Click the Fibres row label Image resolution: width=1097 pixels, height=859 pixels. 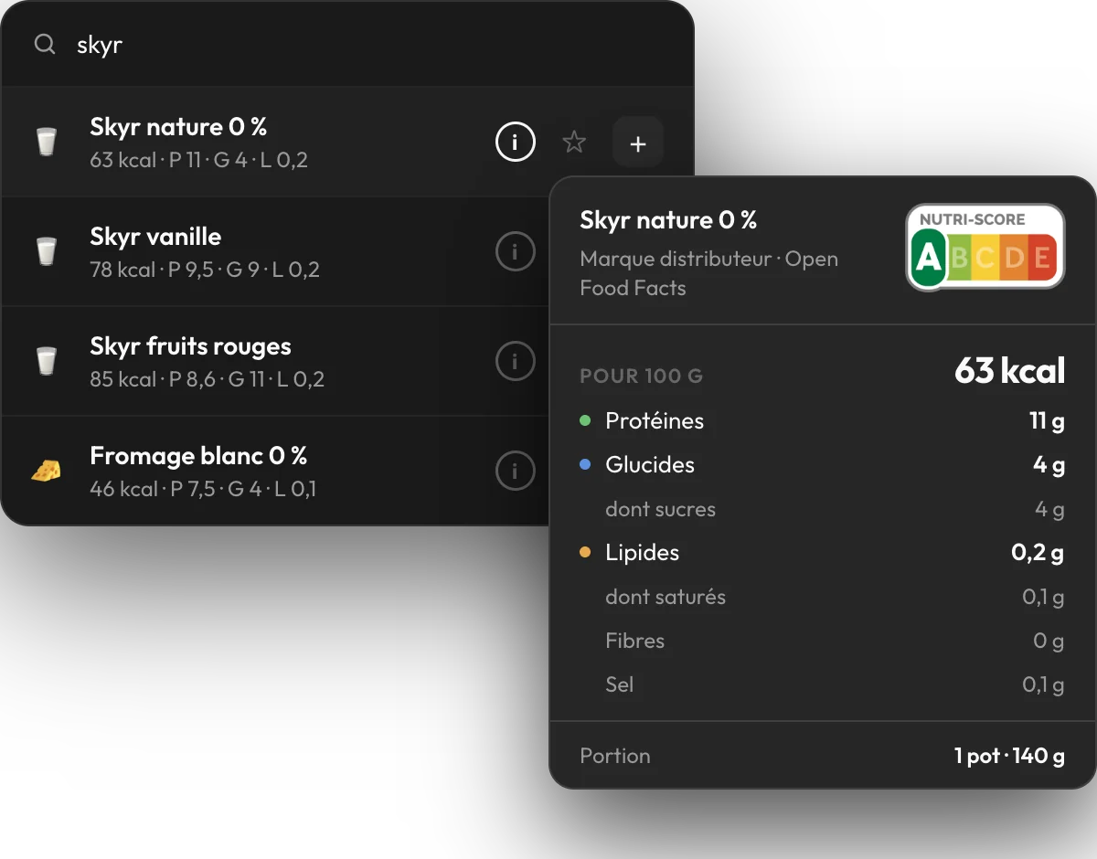pos(634,641)
